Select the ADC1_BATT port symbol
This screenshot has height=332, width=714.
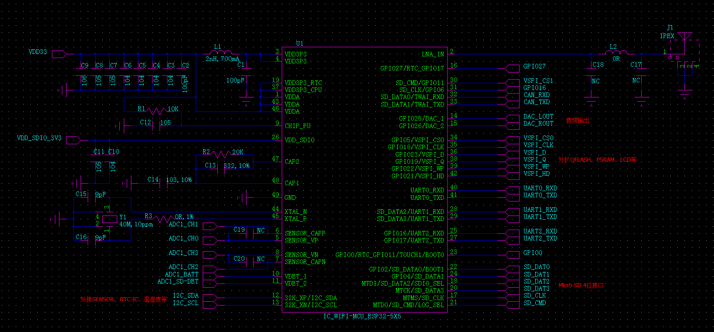(210, 276)
